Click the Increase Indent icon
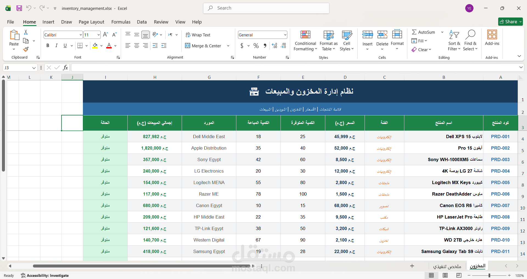 [x=155, y=46]
